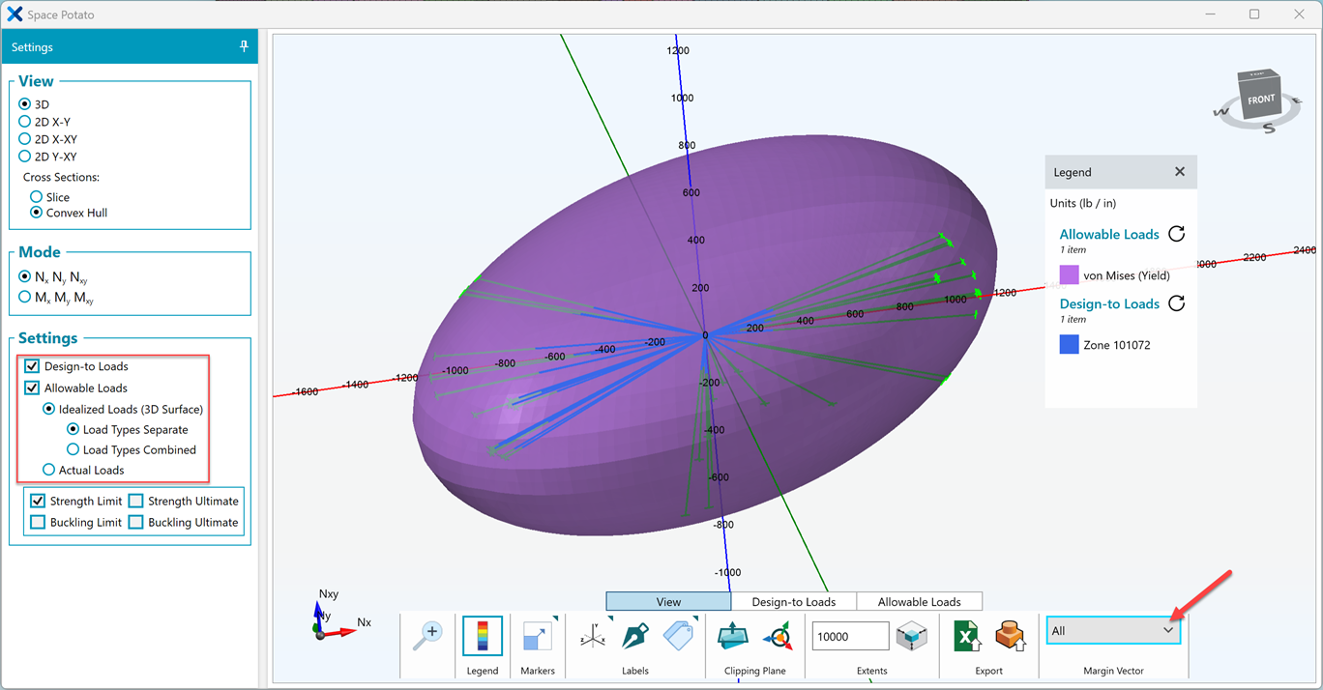Switch to the View tab
Screen dimensions: 1323x690
668,601
